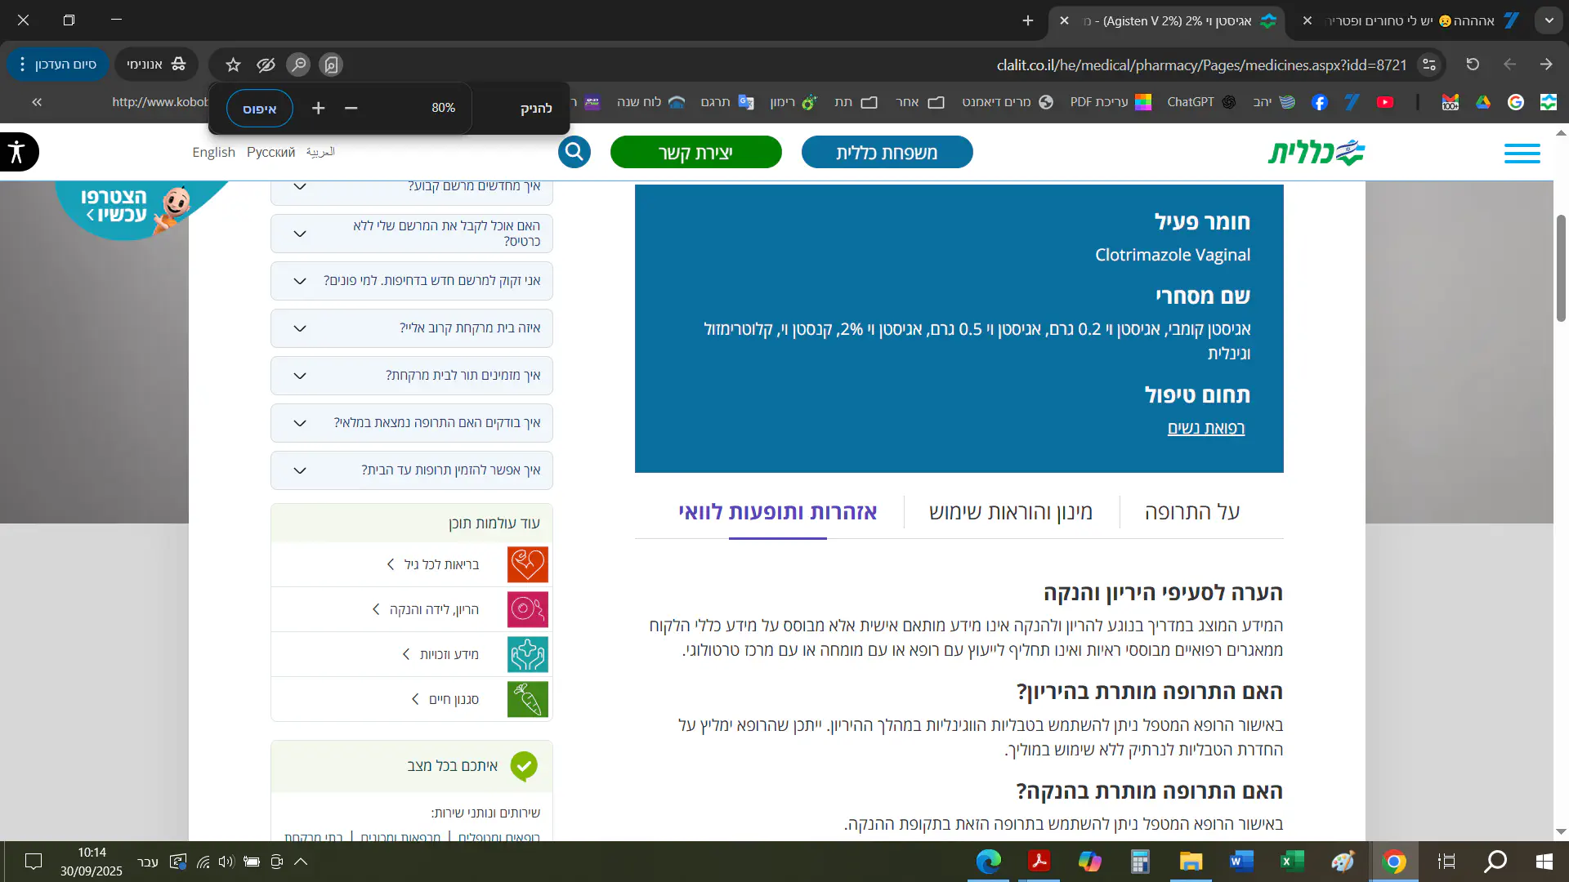Increase zoom with the plus button

coord(319,108)
